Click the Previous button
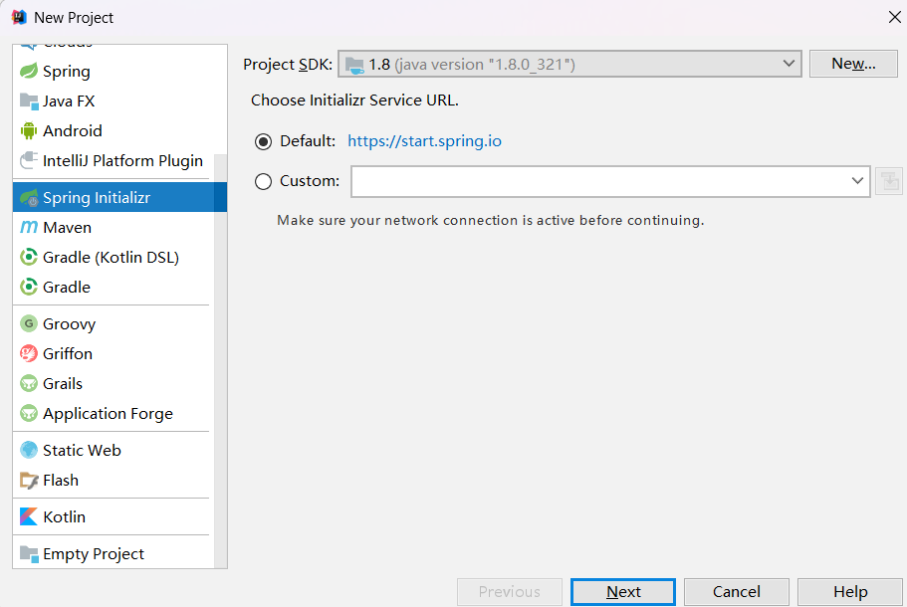The height and width of the screenshot is (607, 907). click(x=509, y=592)
